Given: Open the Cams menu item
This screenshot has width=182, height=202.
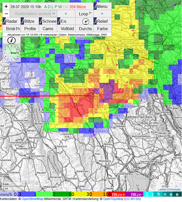Looking at the screenshot, I should click(48, 29).
